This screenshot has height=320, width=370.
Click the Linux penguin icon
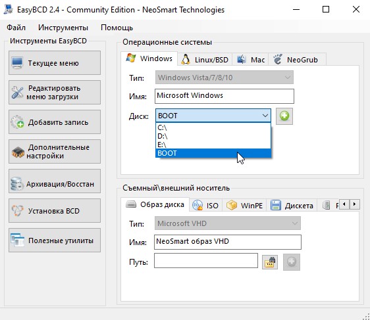186,59
